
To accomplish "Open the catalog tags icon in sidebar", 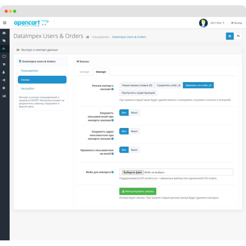I will coord(4,41).
